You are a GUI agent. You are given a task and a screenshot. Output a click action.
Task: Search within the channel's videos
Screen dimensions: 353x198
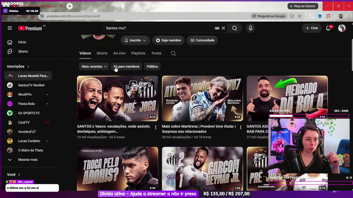(173, 53)
